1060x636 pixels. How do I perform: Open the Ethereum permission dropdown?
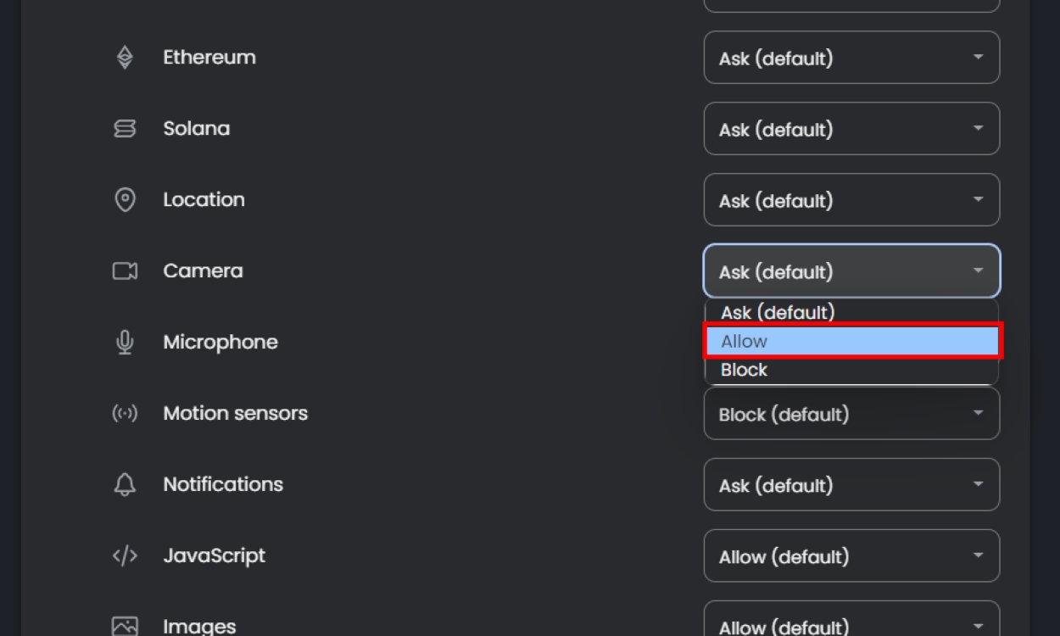pos(851,58)
